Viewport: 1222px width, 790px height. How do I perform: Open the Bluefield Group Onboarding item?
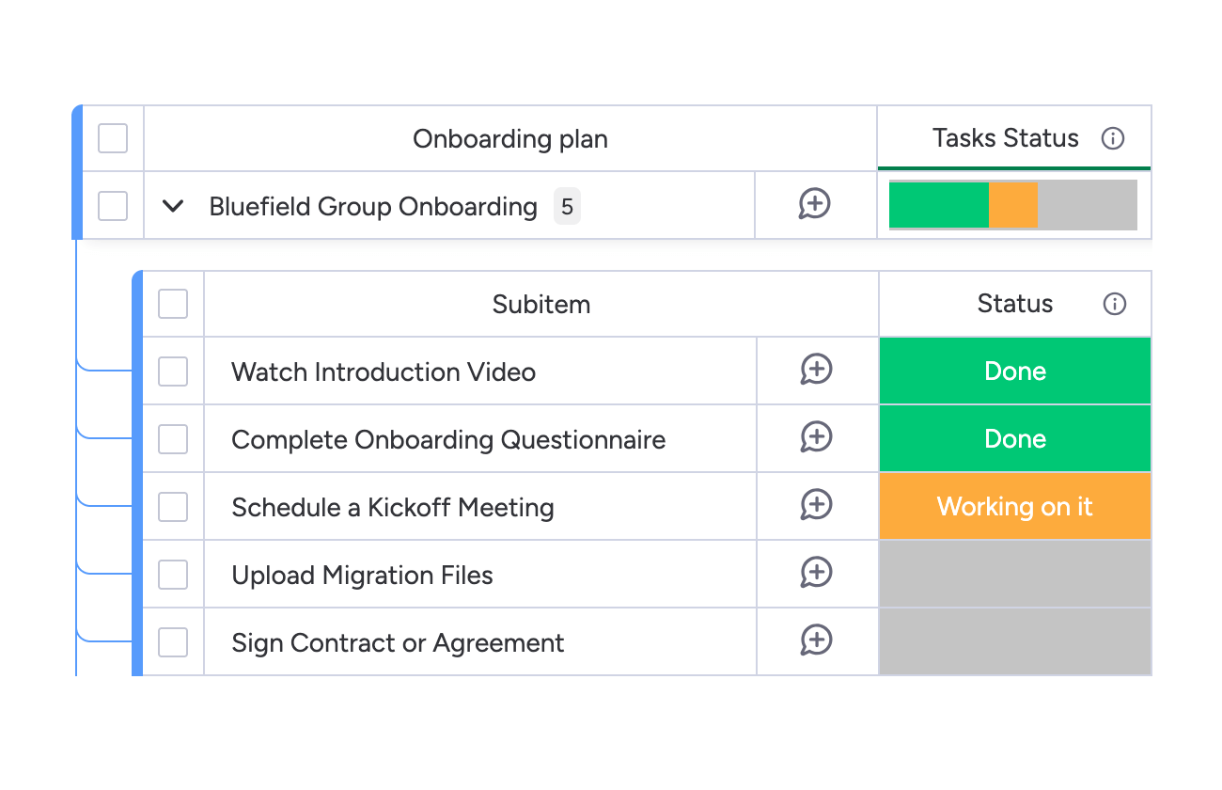(373, 206)
